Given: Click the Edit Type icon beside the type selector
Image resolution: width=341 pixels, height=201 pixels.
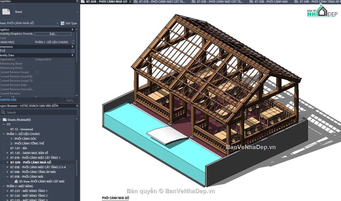Looking at the screenshot, I should (x=62, y=23).
